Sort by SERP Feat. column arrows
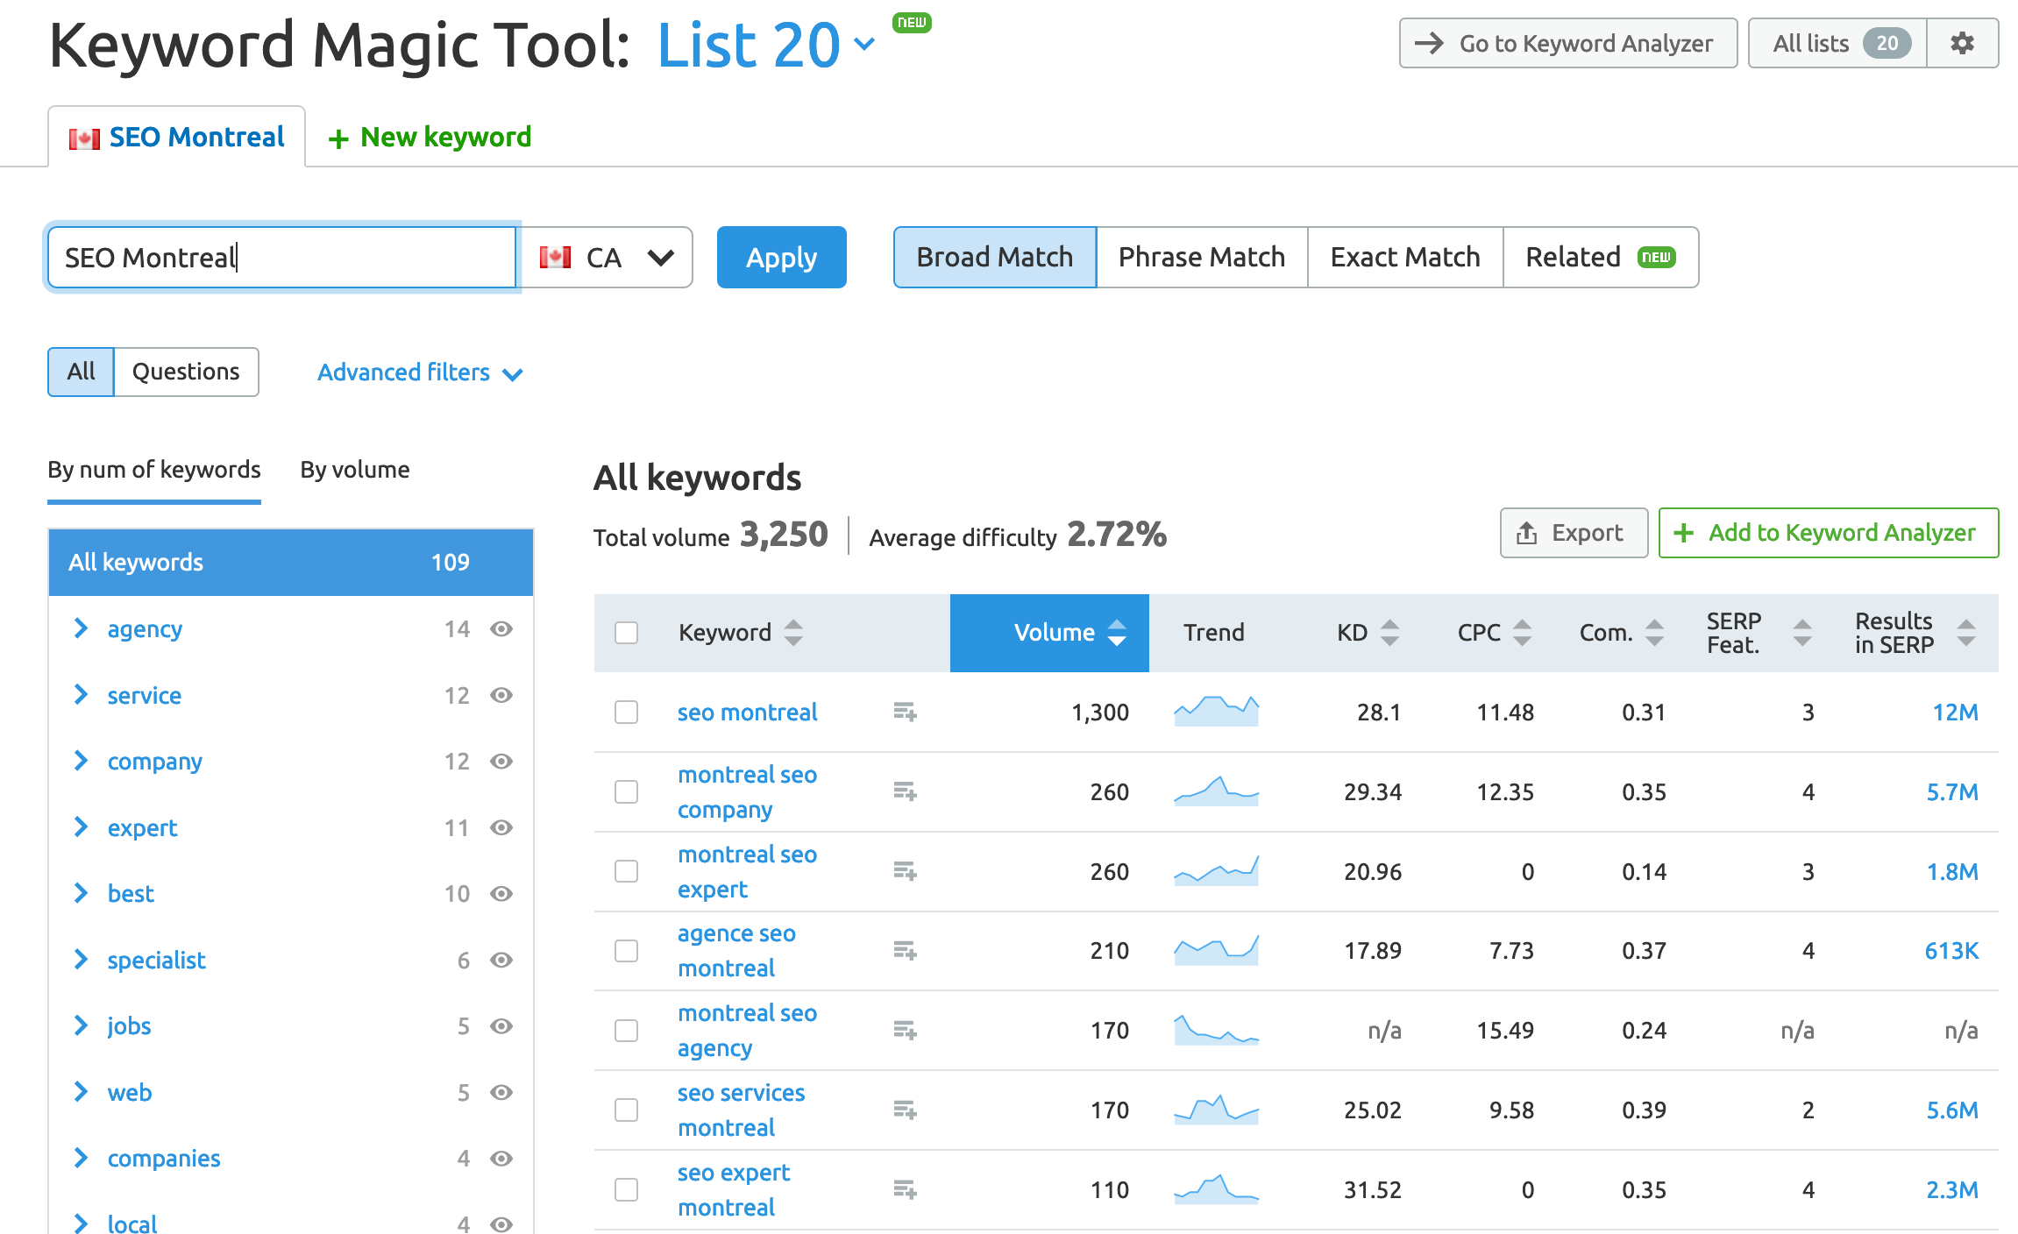This screenshot has width=2018, height=1234. (1802, 632)
